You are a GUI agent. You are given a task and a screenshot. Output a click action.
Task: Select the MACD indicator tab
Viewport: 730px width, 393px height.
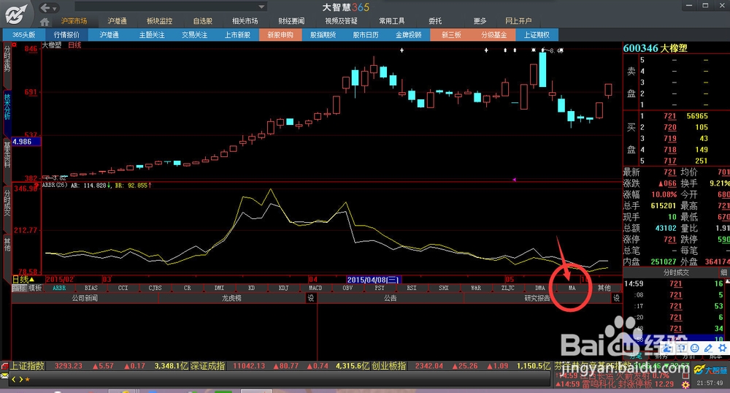(x=315, y=289)
